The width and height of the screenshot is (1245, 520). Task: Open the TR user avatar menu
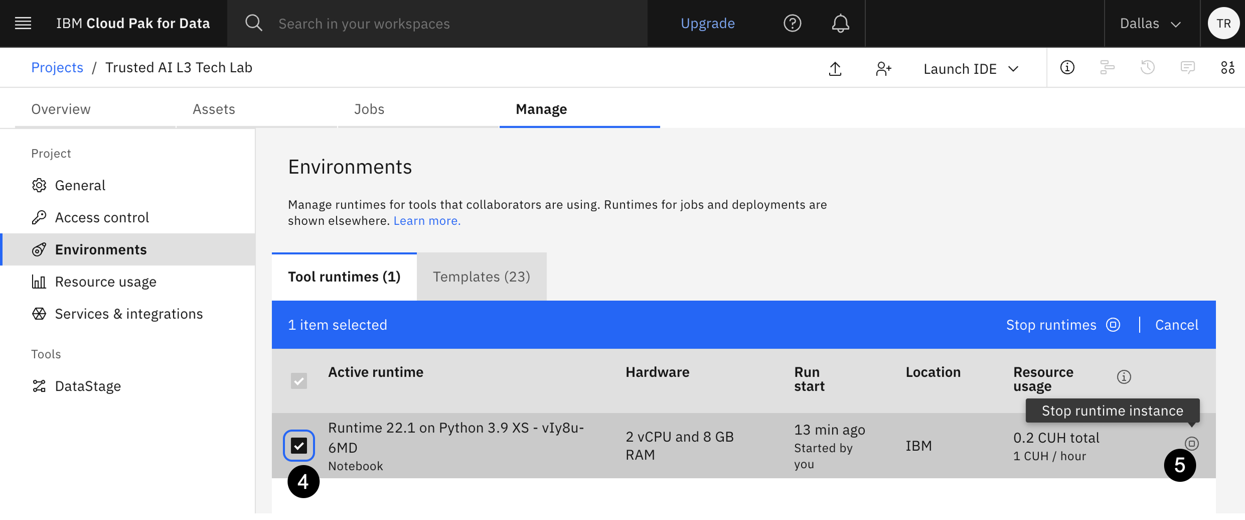click(1223, 23)
